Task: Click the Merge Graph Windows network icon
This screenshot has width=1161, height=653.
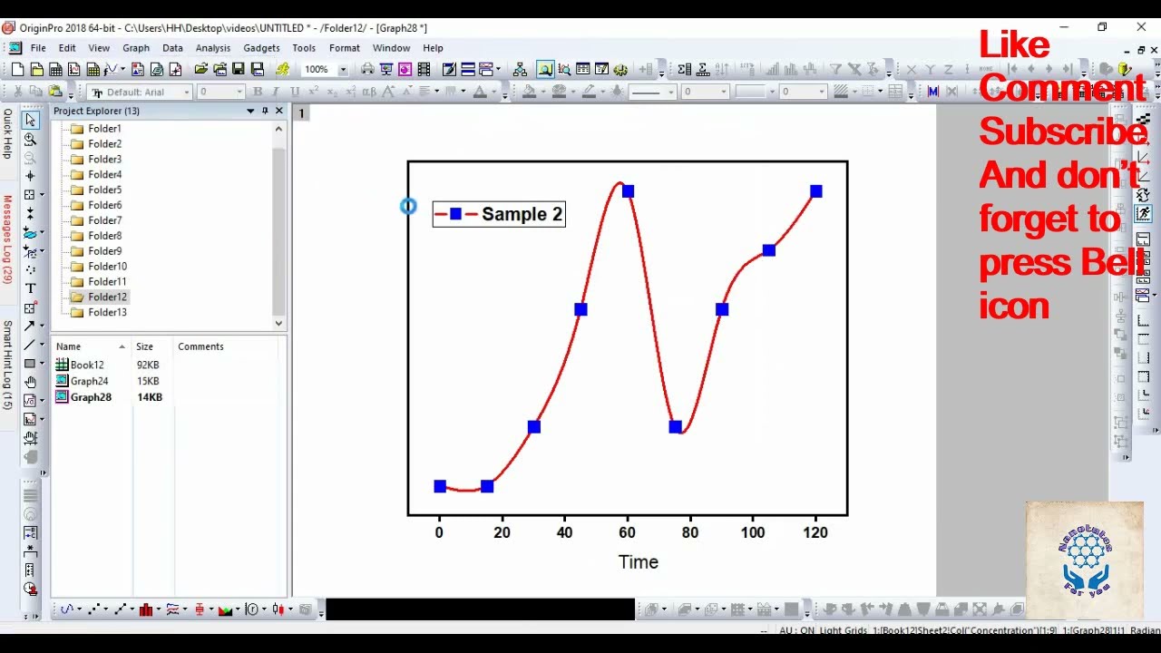Action: click(x=520, y=69)
